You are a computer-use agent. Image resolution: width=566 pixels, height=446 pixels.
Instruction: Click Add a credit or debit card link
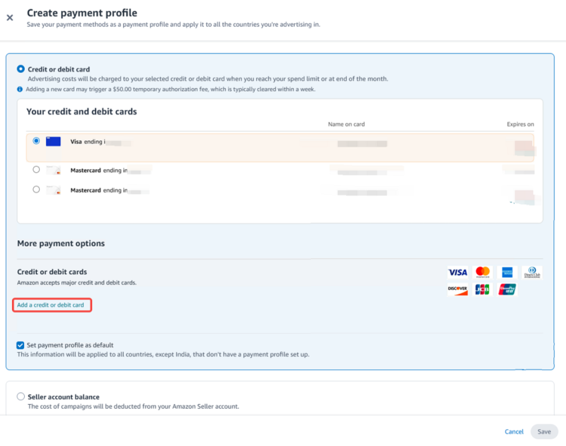point(50,305)
